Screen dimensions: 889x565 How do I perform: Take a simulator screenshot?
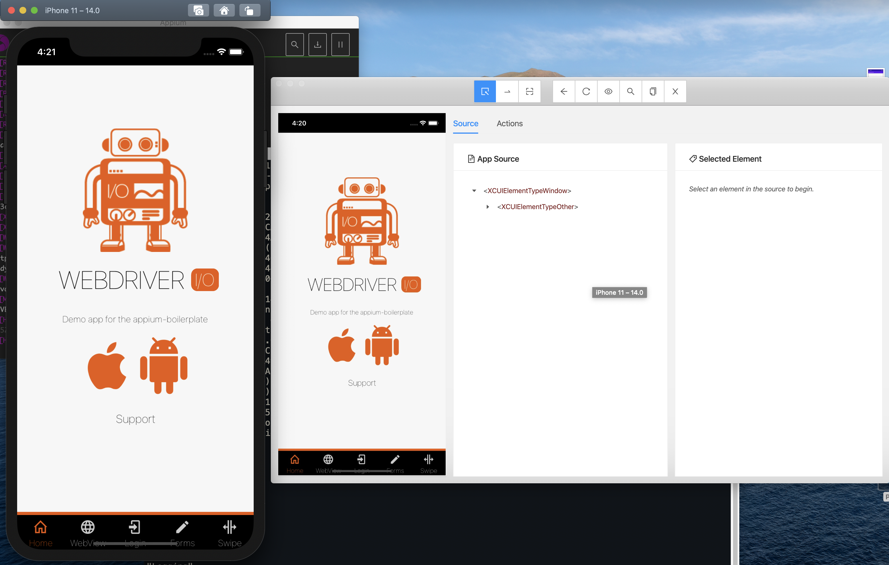coord(198,11)
